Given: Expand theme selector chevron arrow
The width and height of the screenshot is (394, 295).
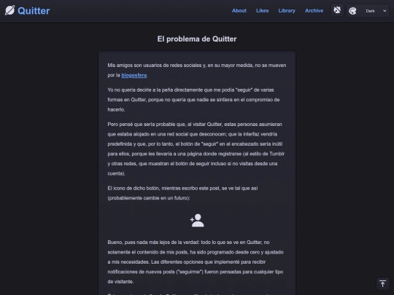Looking at the screenshot, I should click(x=385, y=11).
